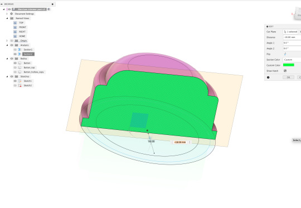Click the browser panel pin icon
This screenshot has width=301, height=208.
coord(52,4)
